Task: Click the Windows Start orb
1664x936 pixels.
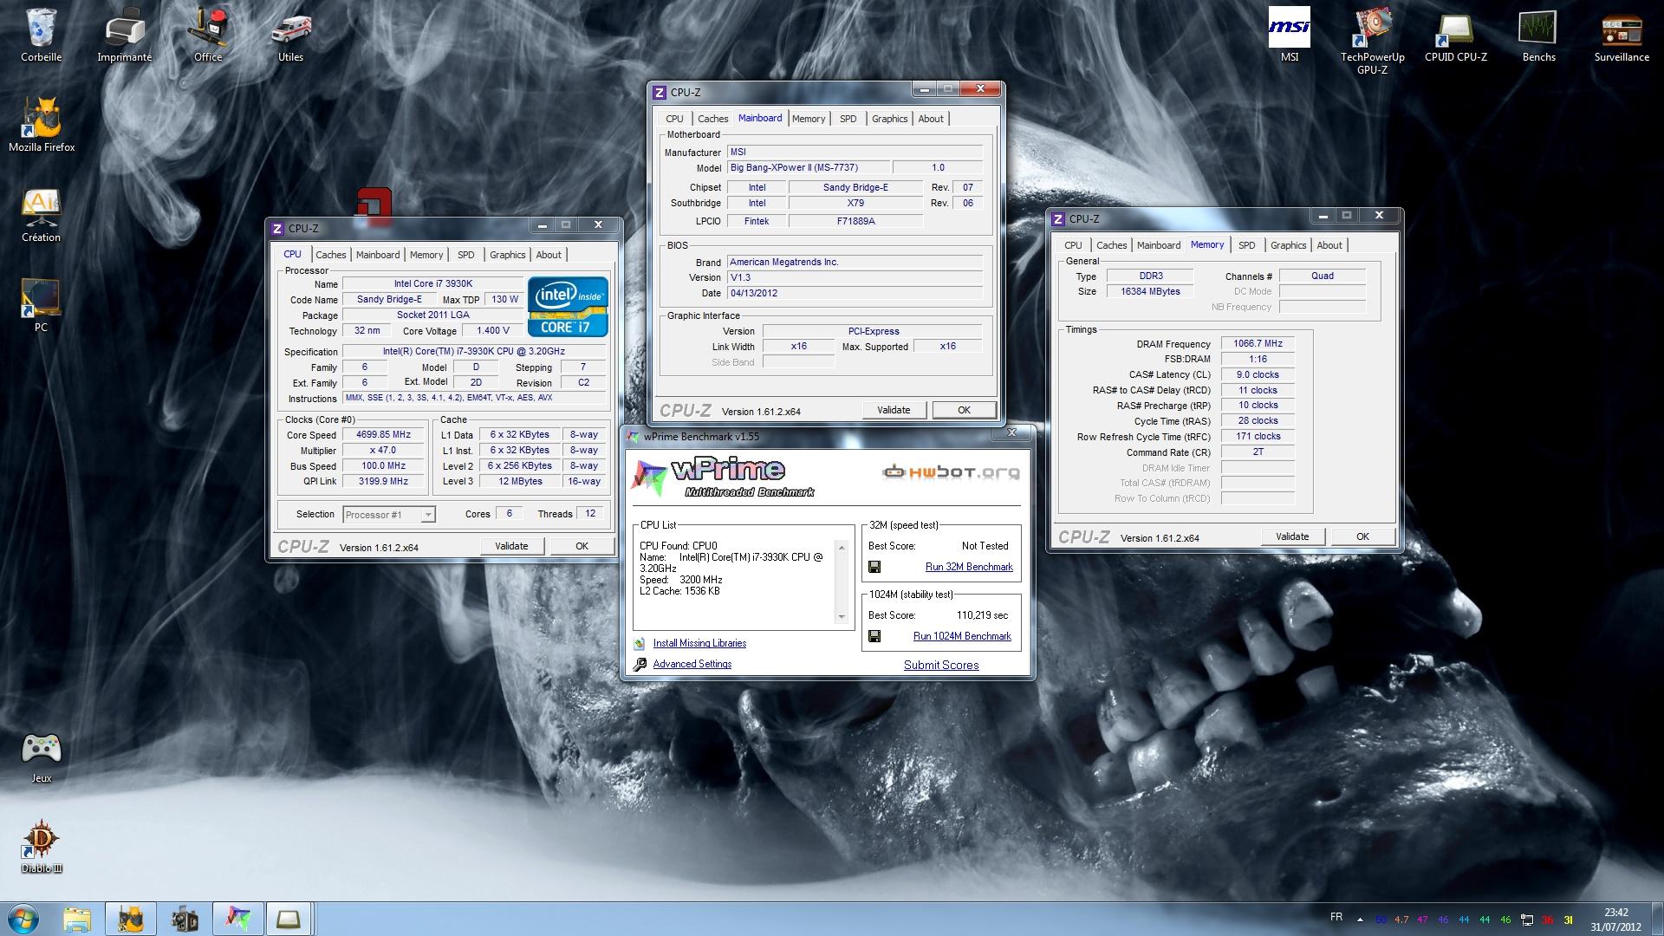Action: click(x=24, y=919)
